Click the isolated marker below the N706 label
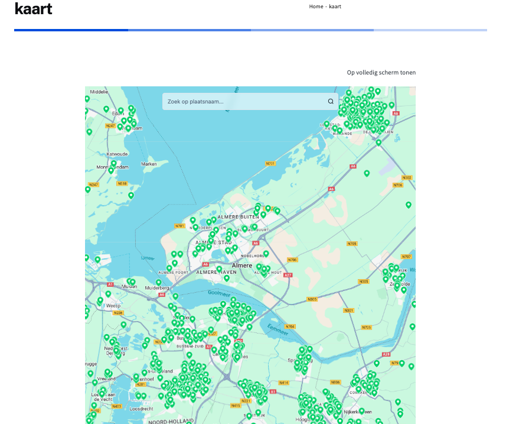The image size is (506, 424). (409, 205)
